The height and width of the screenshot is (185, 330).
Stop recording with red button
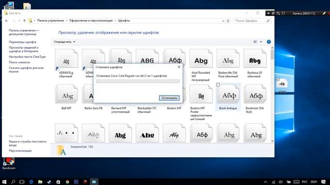[x=329, y=13]
